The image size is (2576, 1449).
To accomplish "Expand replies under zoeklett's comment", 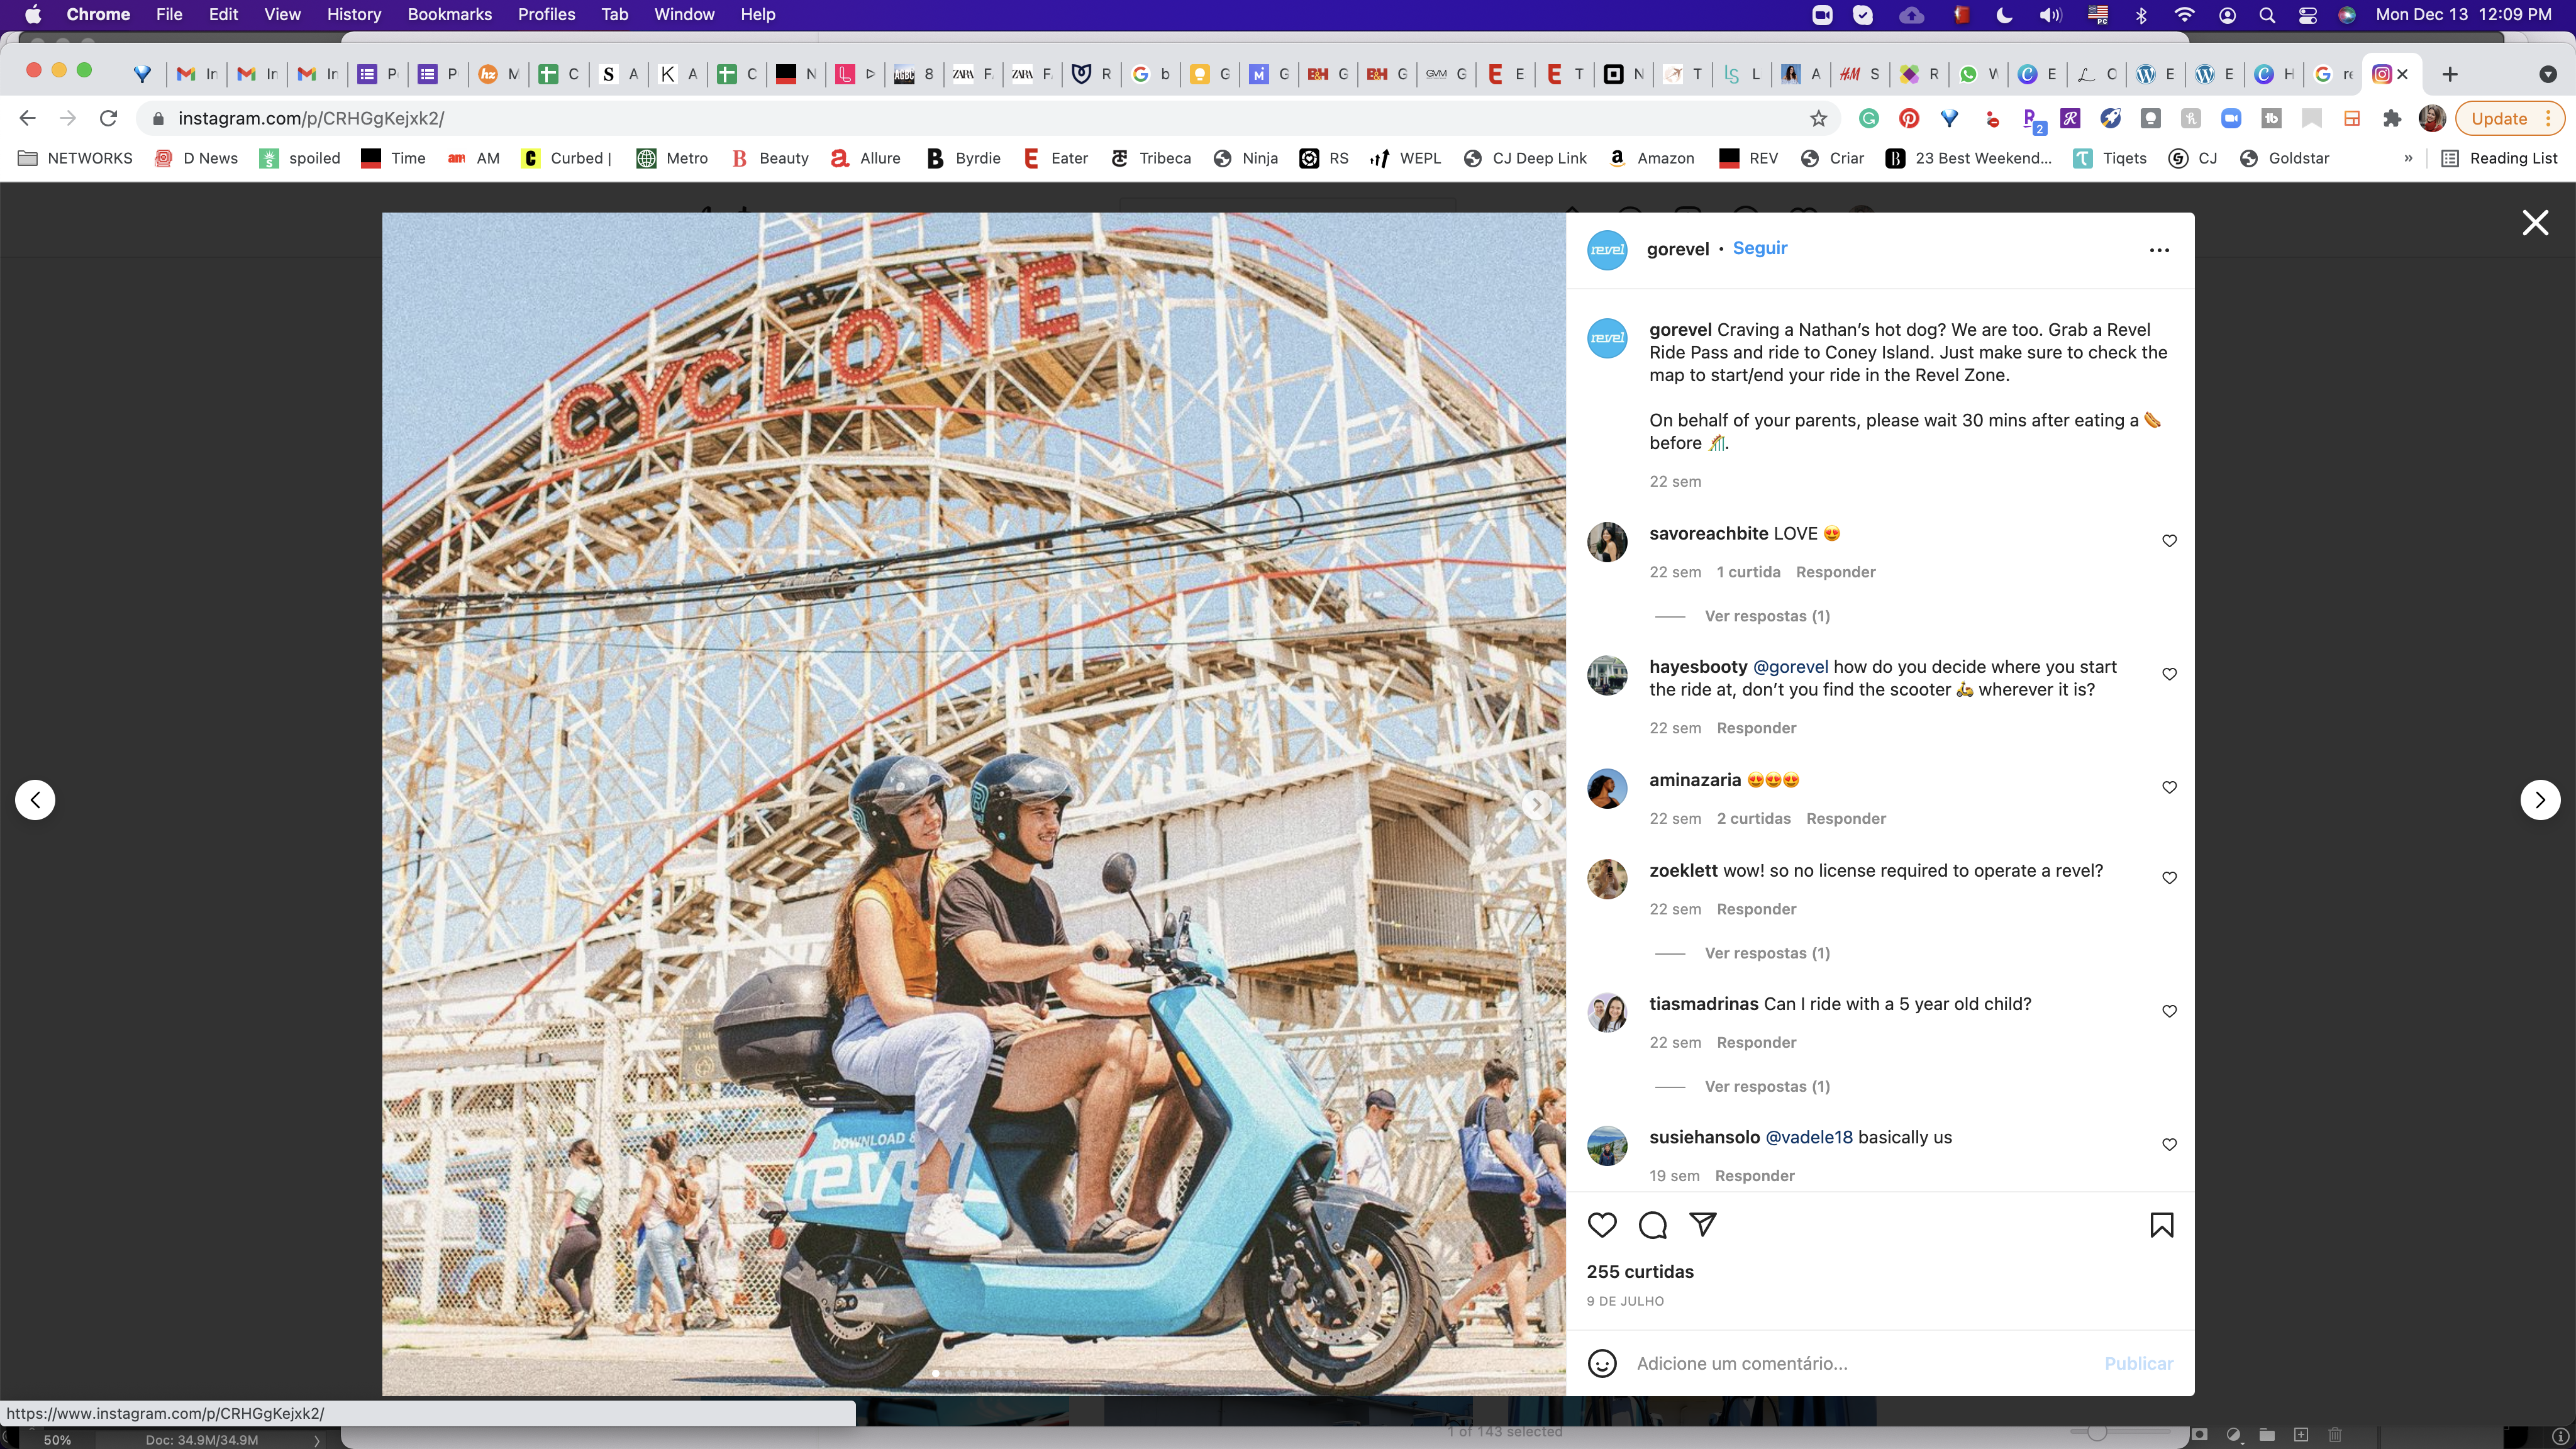I will [x=1767, y=953].
